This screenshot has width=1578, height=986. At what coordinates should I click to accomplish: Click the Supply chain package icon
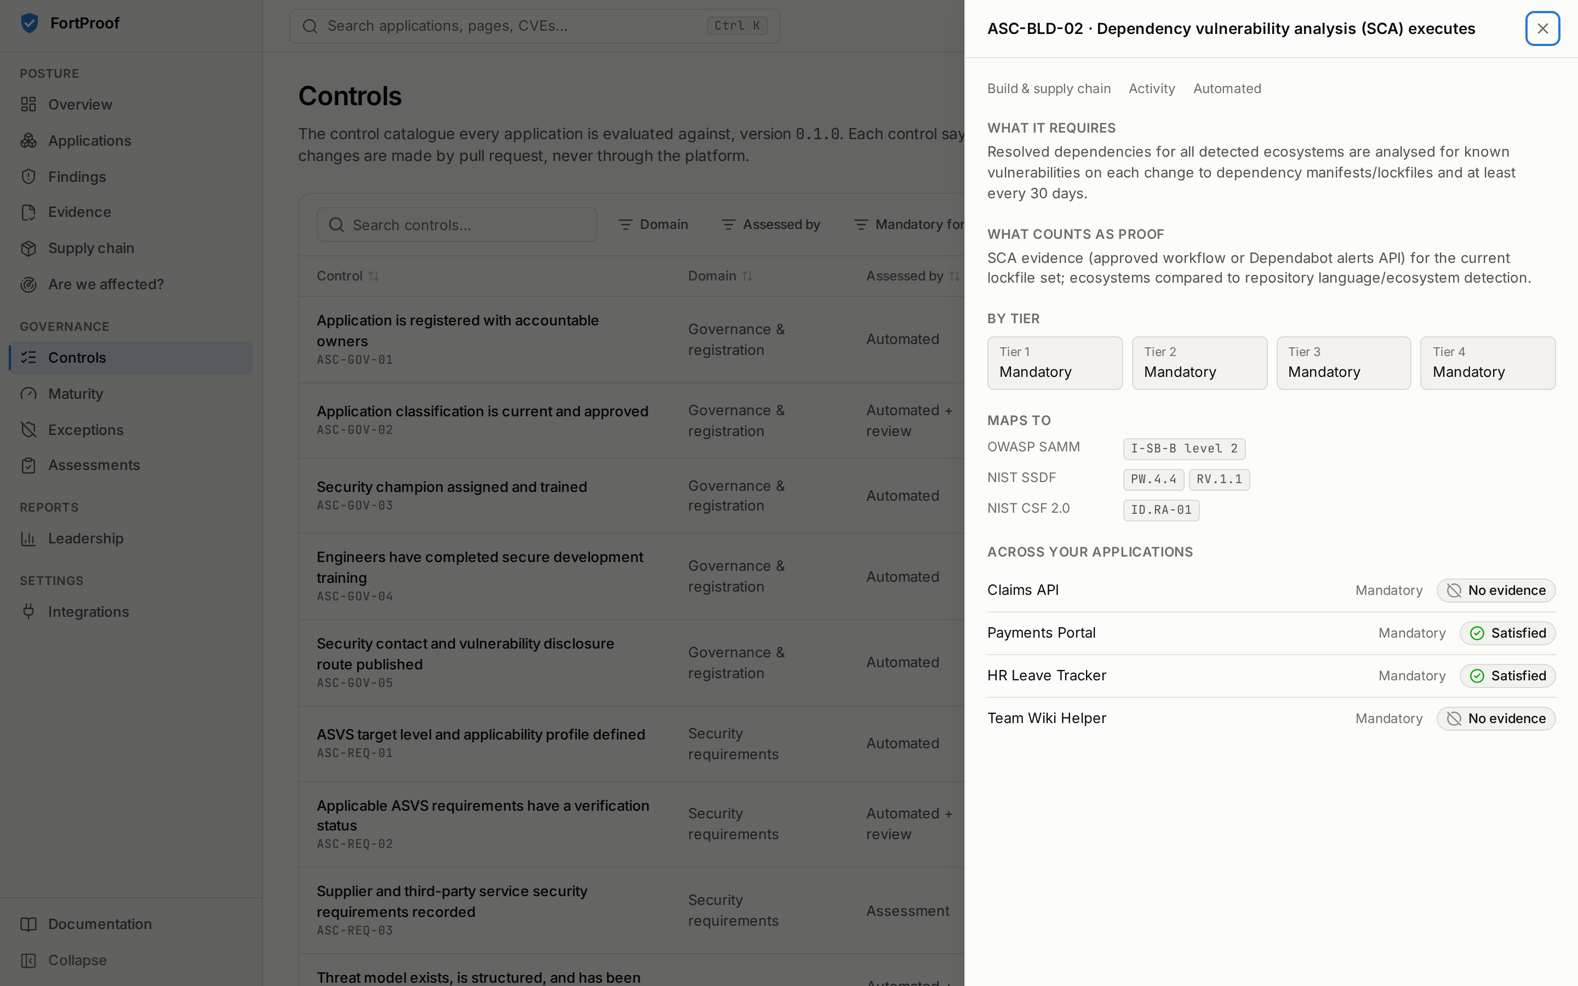(x=28, y=249)
